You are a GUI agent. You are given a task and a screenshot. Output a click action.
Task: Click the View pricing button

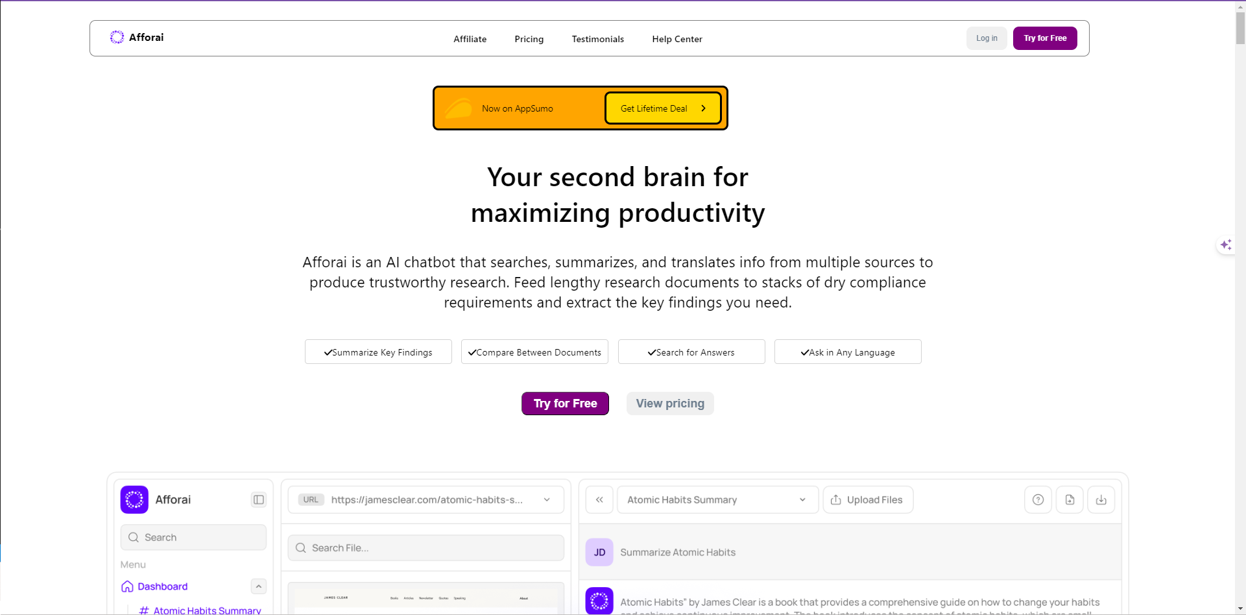(670, 404)
